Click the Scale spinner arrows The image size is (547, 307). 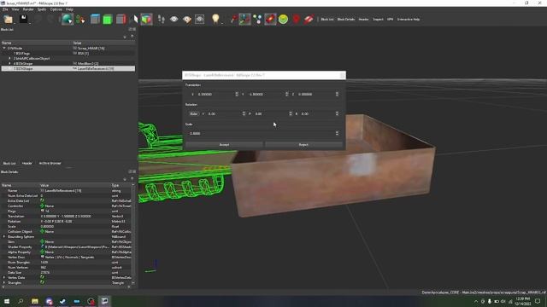(337, 133)
